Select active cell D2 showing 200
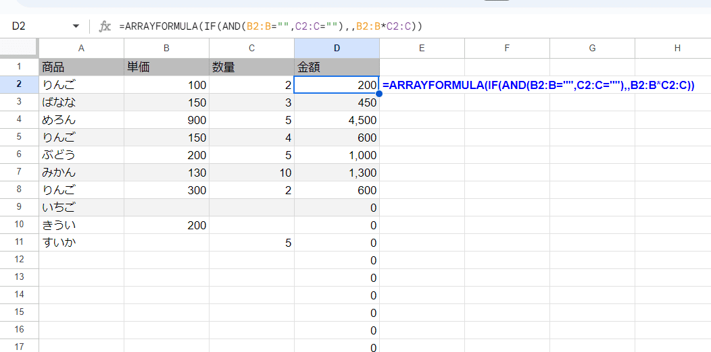This screenshot has width=711, height=352. 337,84
